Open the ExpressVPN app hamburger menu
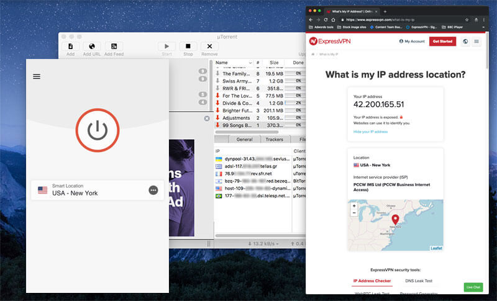 (37, 76)
